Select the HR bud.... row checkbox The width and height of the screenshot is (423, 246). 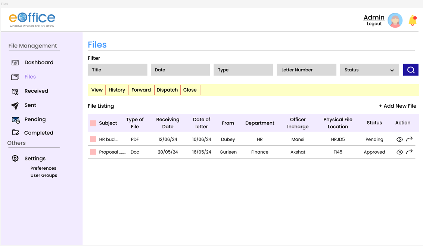click(93, 139)
